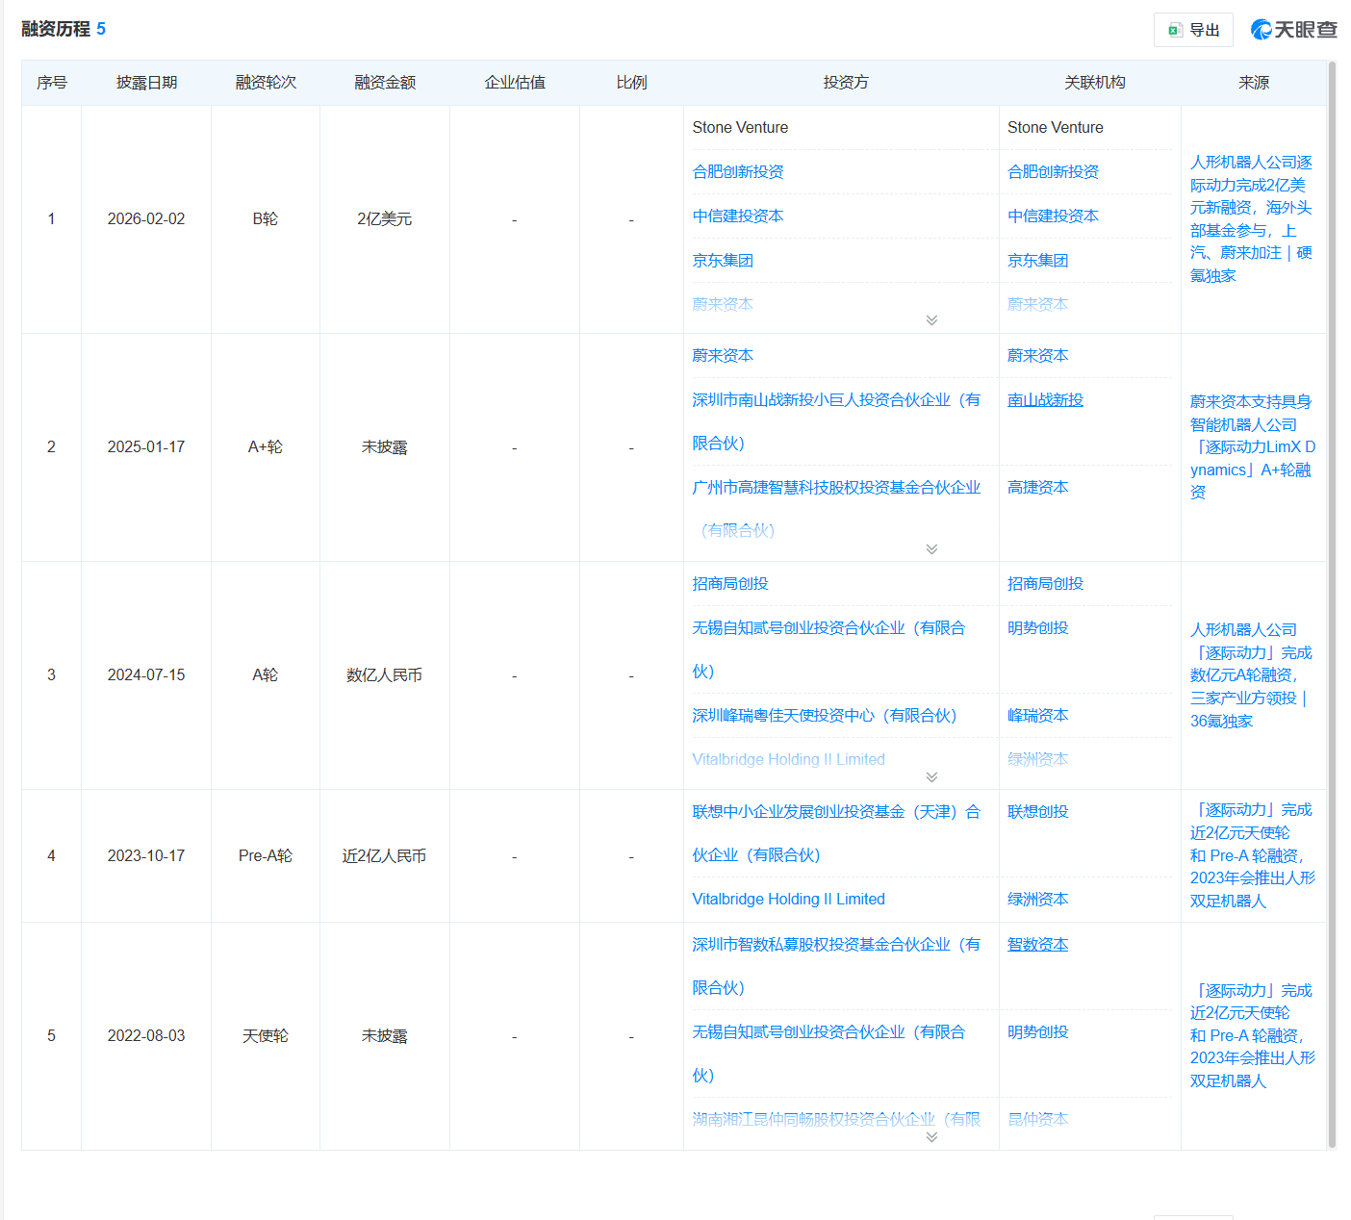Open Vitalbridge Holding II Limited in the Pre-A轮 row
The width and height of the screenshot is (1351, 1220).
(788, 899)
